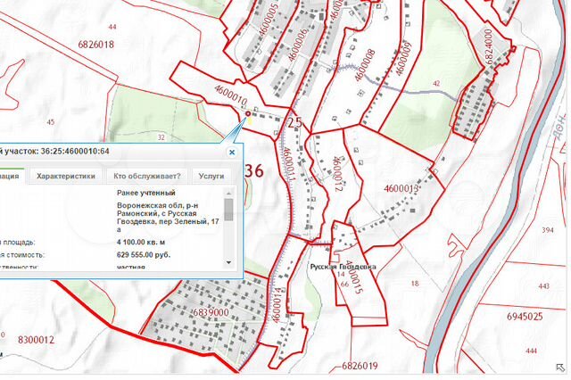Click cadastral block label 6826019
This screenshot has height=380, width=571.
pyautogui.click(x=360, y=366)
